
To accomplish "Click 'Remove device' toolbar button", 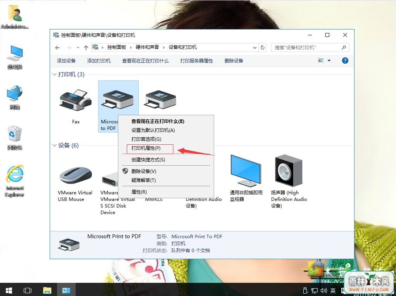I will tap(233, 61).
